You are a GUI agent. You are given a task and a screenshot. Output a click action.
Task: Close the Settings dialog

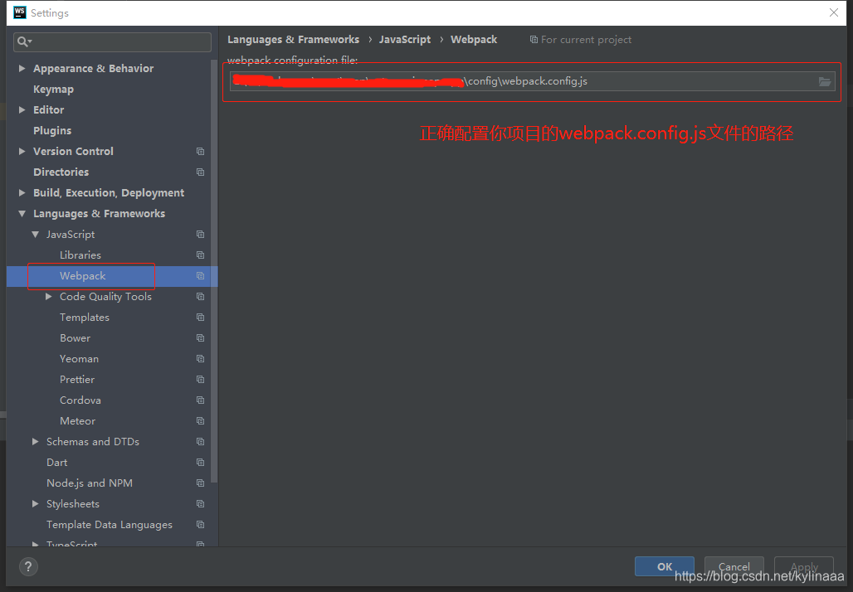pyautogui.click(x=833, y=12)
